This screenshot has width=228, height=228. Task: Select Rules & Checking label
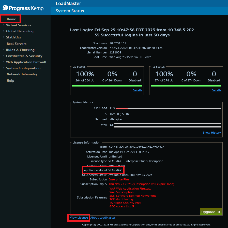(20, 50)
